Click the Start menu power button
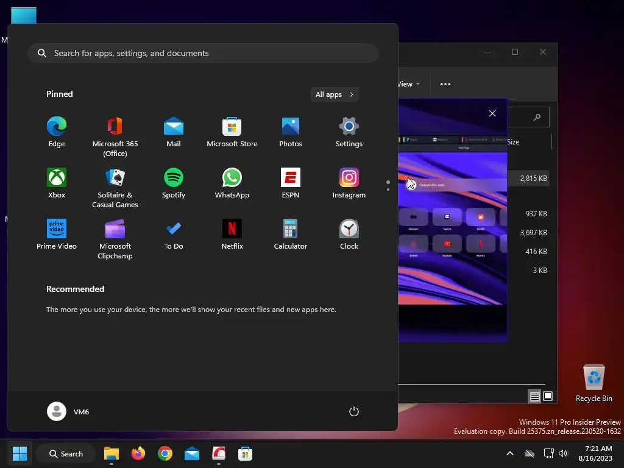This screenshot has height=468, width=624. tap(354, 411)
